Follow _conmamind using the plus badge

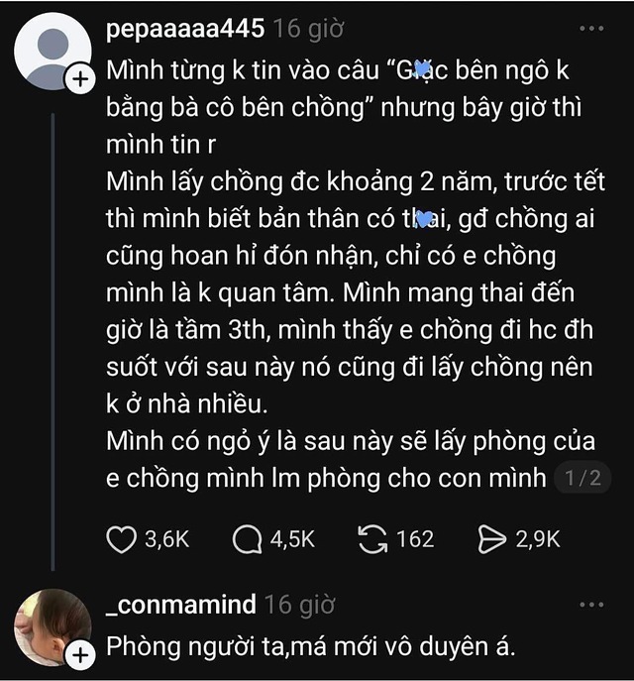point(77,652)
